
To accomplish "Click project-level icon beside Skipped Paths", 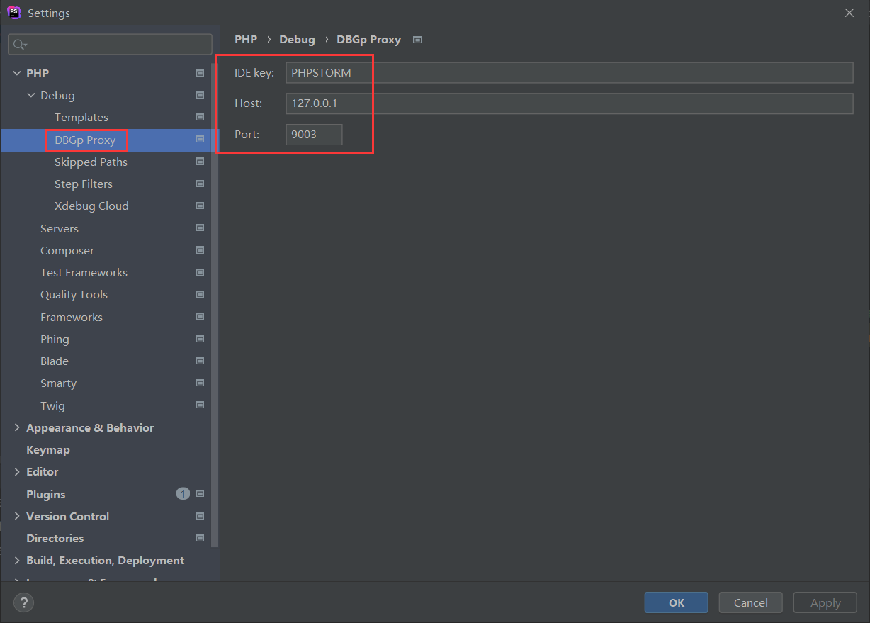I will tap(200, 162).
